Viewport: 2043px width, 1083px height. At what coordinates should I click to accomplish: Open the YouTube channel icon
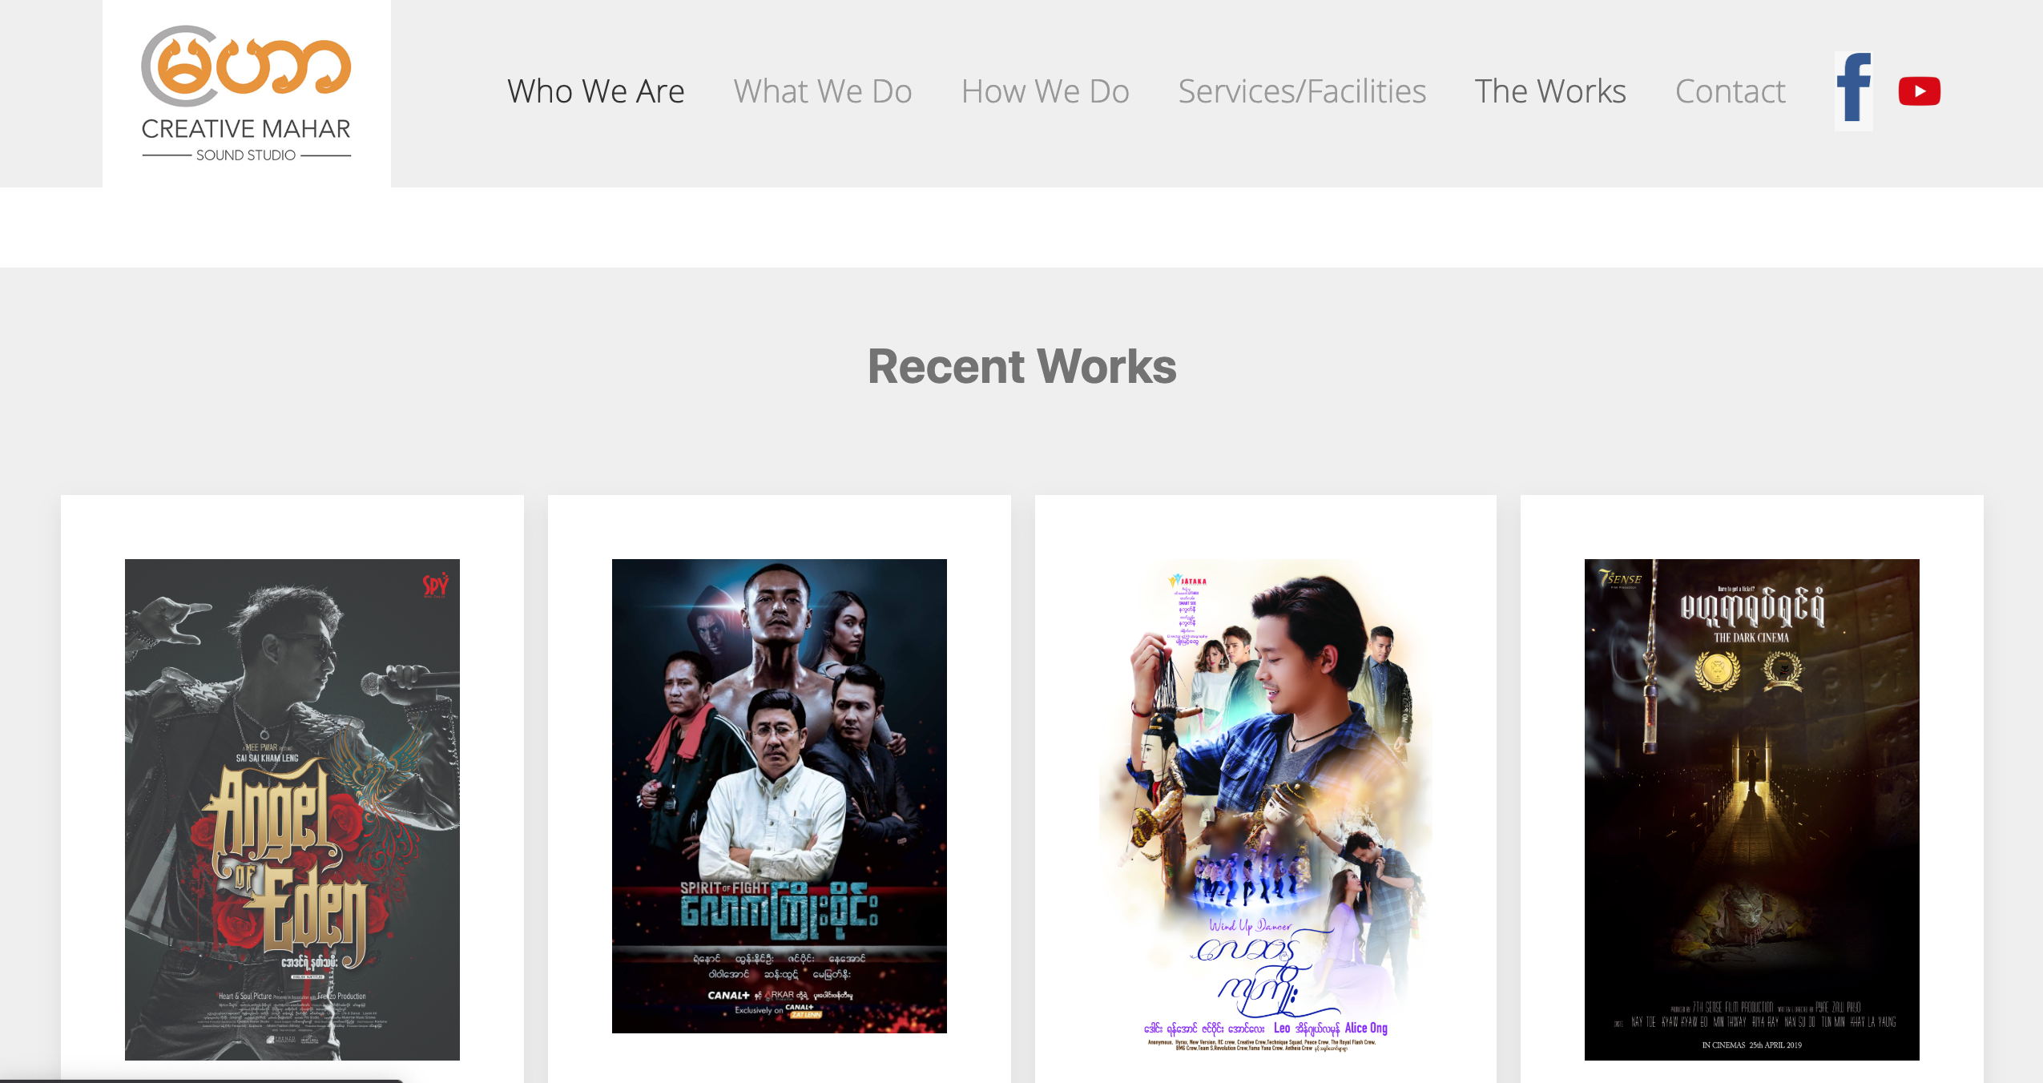[x=1920, y=91]
